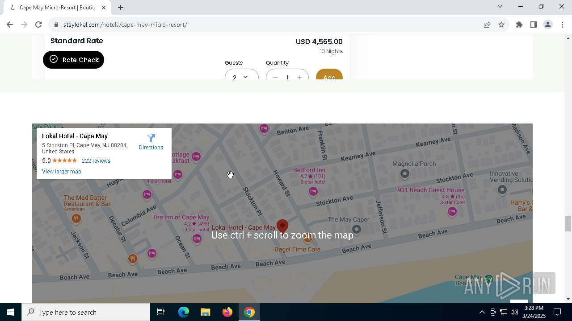Click the Cape May Beach green marker

coord(489,280)
